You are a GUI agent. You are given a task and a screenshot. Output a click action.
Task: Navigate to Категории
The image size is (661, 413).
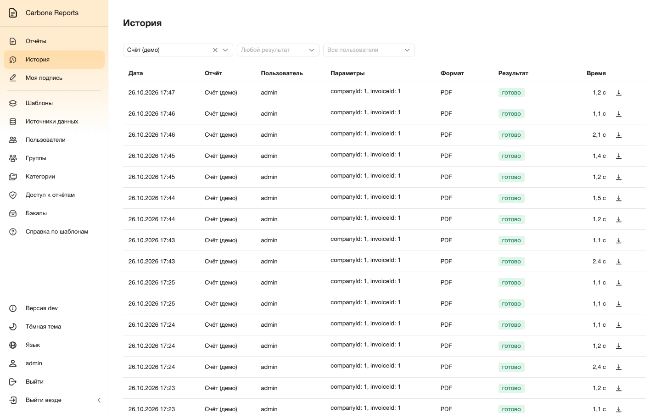[x=54, y=177]
